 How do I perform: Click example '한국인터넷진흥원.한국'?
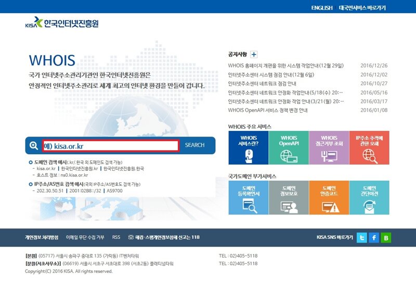click(124, 169)
